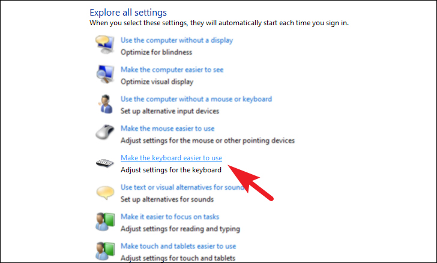Open Make the mouse easier to use
This screenshot has height=263, width=437.
point(167,128)
